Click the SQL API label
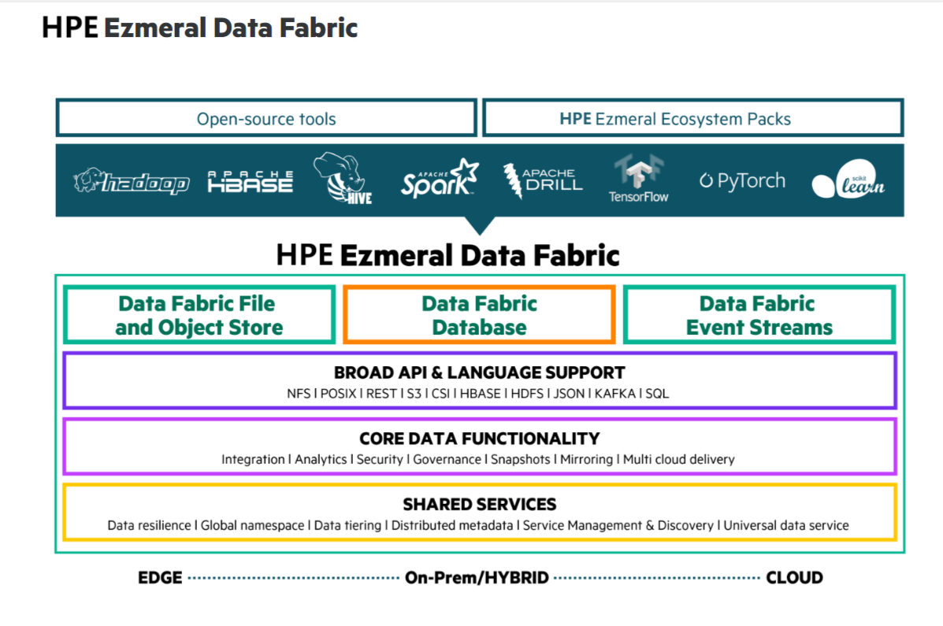The height and width of the screenshot is (626, 943). point(657,393)
